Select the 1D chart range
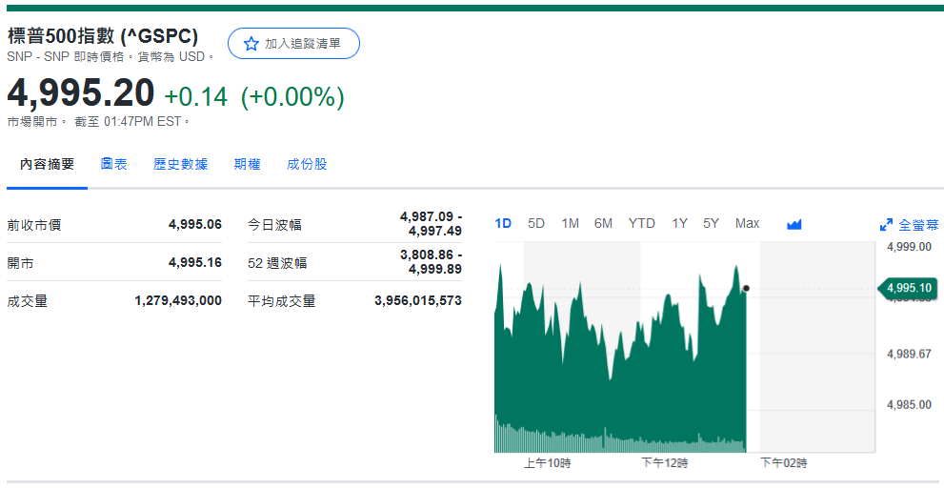Screen dimensions: 944x489 pos(503,223)
